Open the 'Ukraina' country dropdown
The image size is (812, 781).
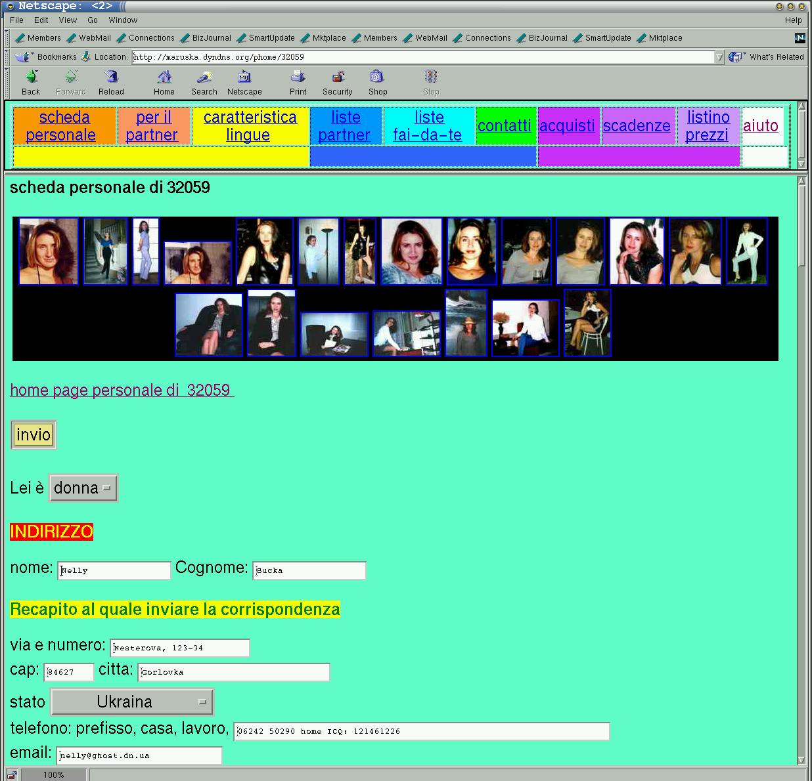tap(132, 702)
